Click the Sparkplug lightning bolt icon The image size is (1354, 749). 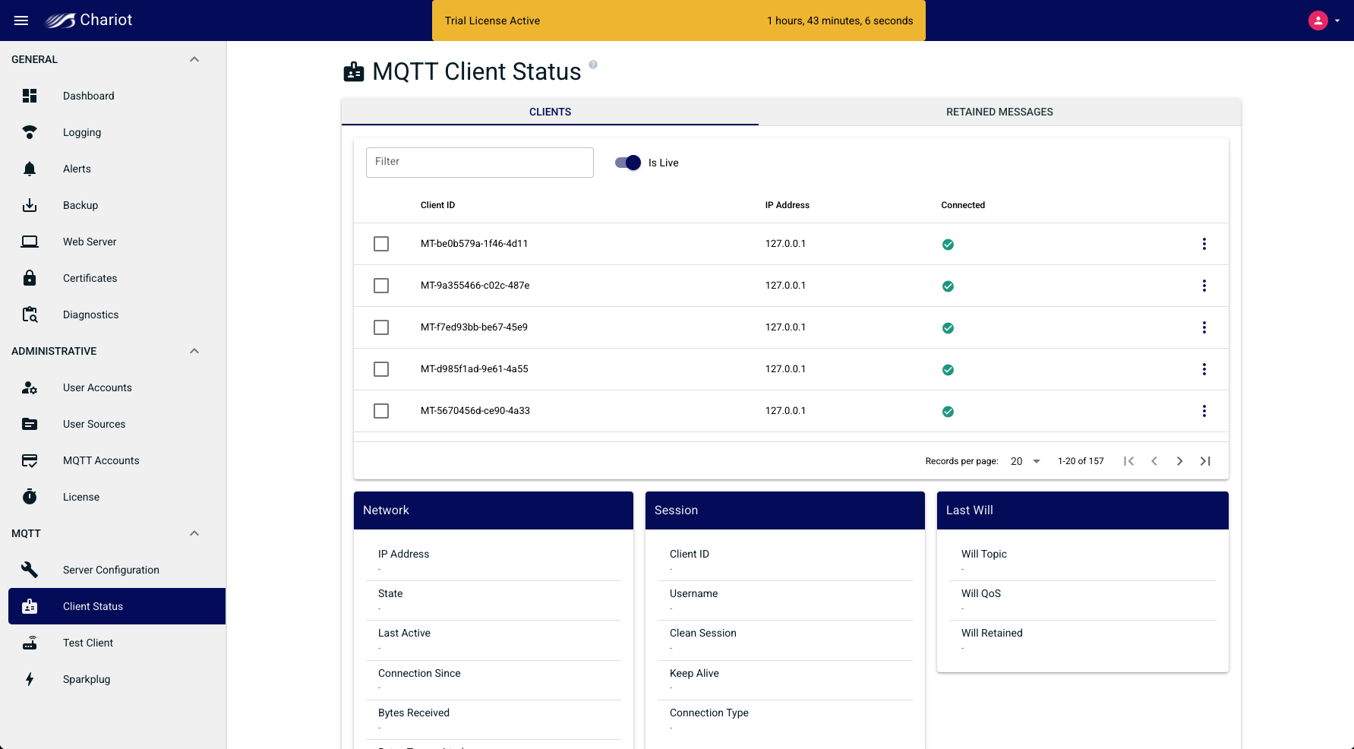coord(30,679)
